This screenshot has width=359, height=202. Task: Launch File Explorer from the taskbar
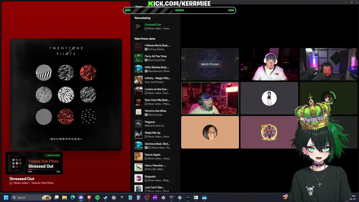tap(65, 198)
